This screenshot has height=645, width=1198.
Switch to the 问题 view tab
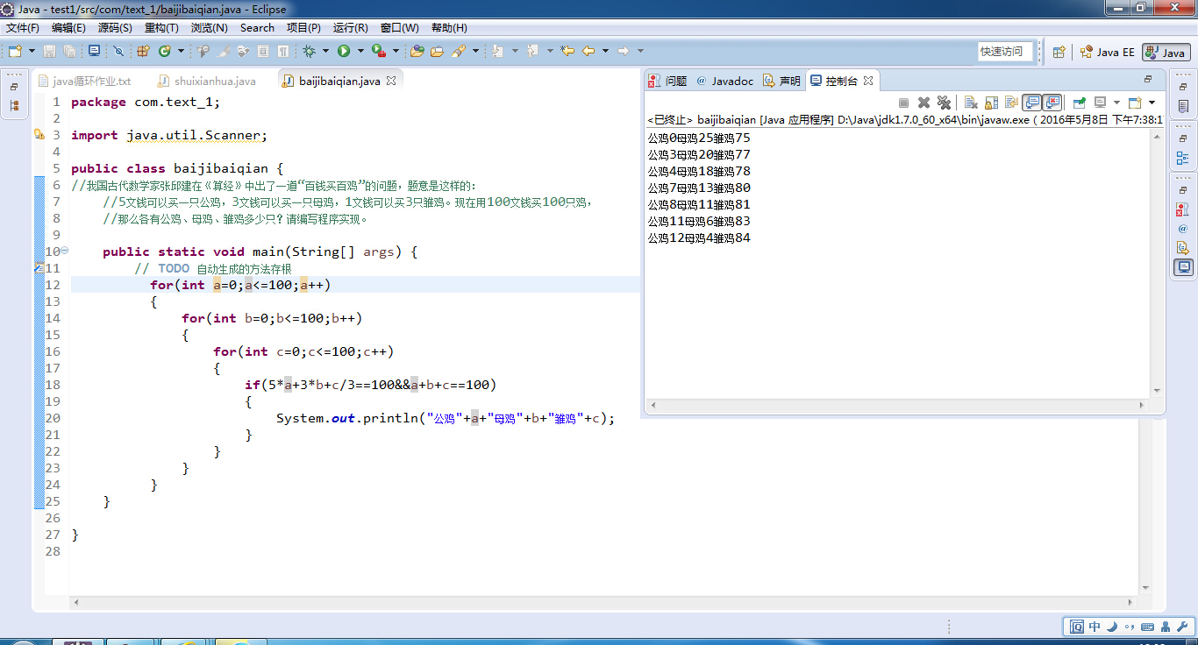[x=667, y=81]
